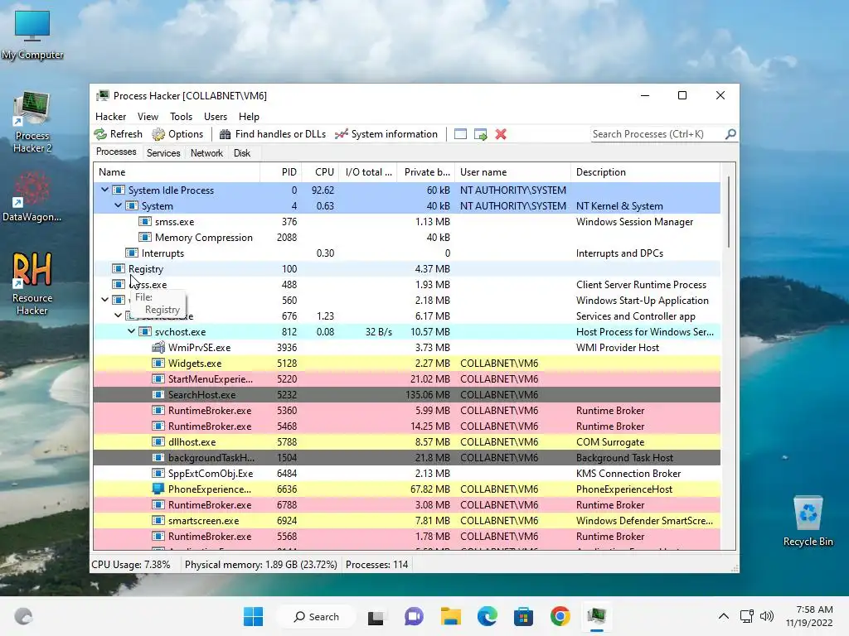Collapse the System process node

[x=118, y=205]
